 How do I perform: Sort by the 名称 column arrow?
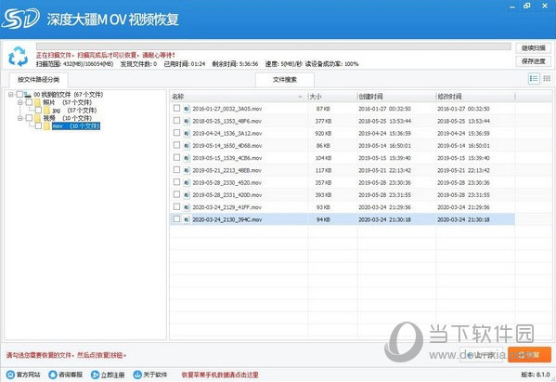coord(301,97)
